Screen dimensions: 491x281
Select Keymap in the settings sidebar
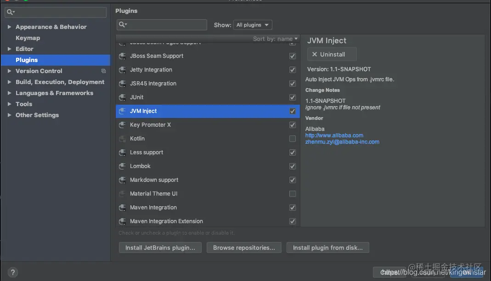28,38
